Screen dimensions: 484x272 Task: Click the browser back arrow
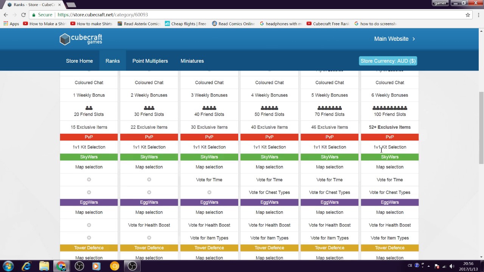tap(6, 15)
